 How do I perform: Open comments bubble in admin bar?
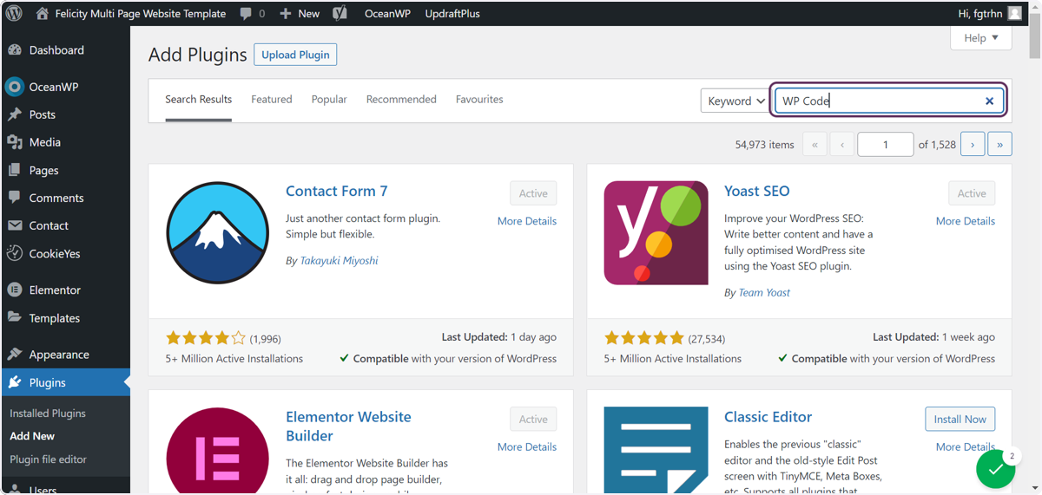tap(247, 13)
